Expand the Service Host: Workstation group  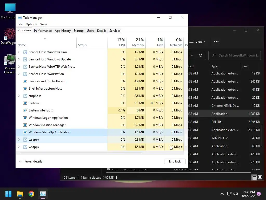pyautogui.click(x=19, y=74)
